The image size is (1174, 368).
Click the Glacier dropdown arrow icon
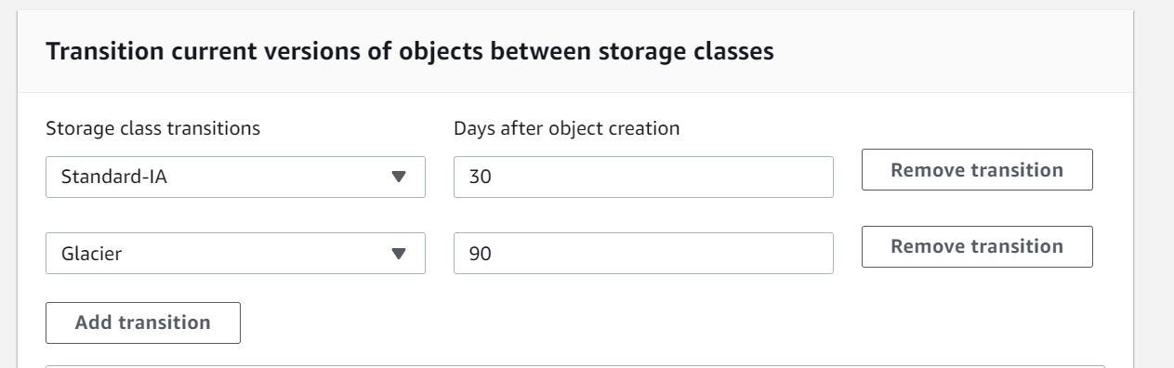point(399,253)
